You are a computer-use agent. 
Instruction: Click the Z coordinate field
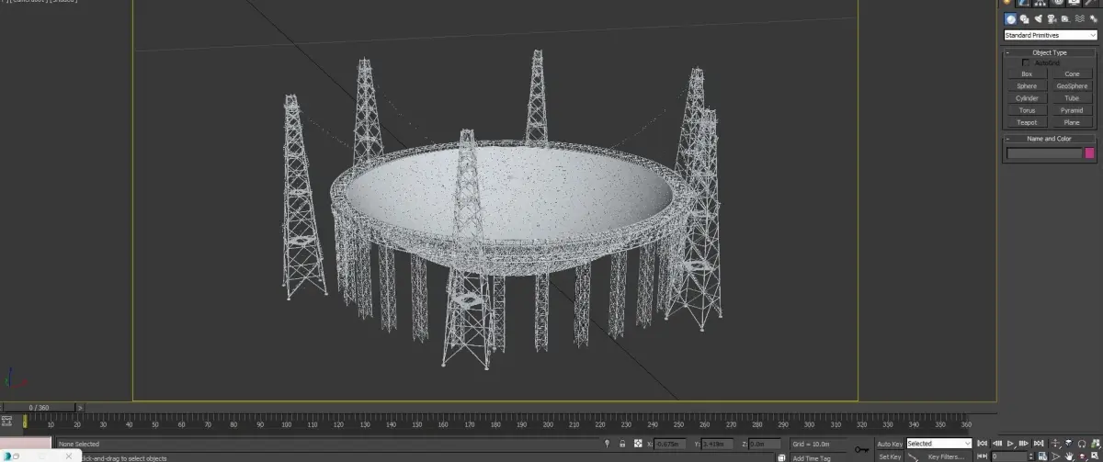(x=765, y=444)
